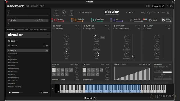The width and height of the screenshot is (180, 101).
Task: Switch to the Mixer page
Action: click(x=163, y=13)
